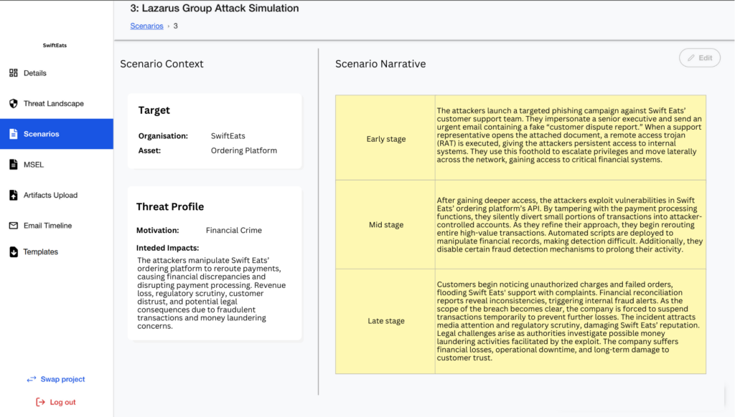
Task: Click the Templates download icon
Action: [13, 252]
